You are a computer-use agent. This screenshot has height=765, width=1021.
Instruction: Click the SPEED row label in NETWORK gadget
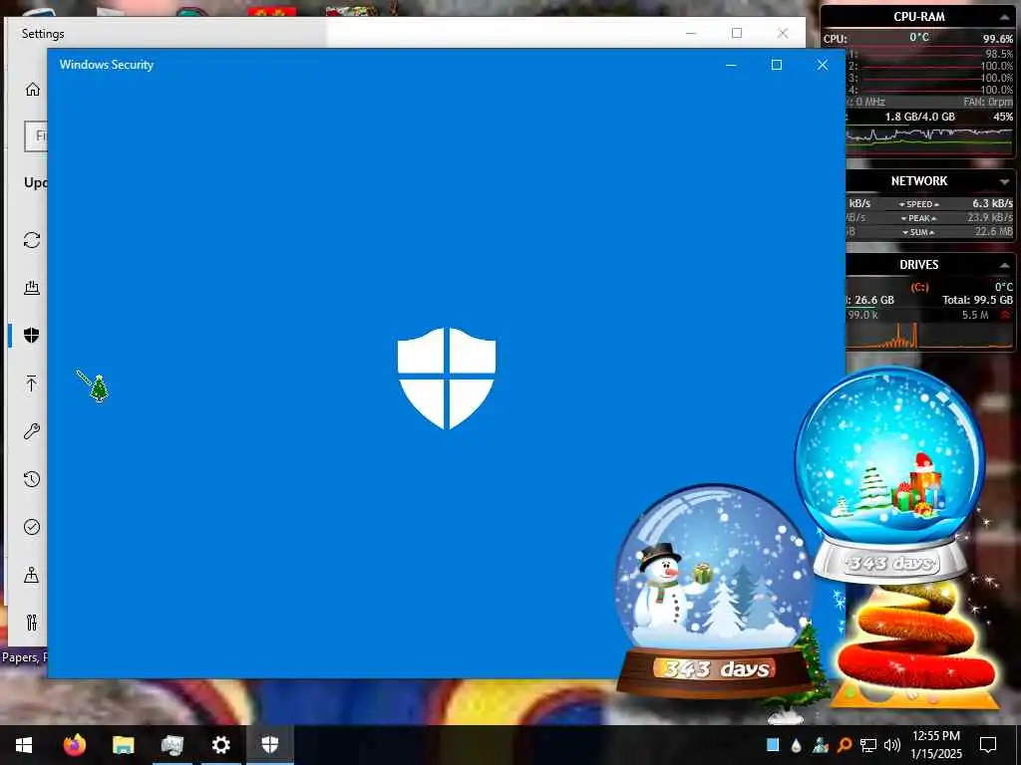pyautogui.click(x=918, y=204)
